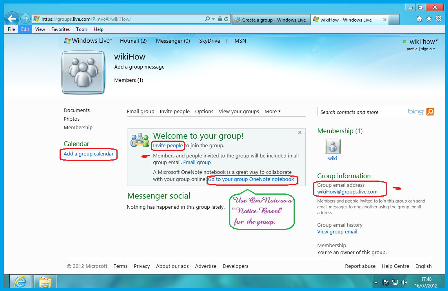Image resolution: width=448 pixels, height=291 pixels.
Task: Click the volume speaker tray icon
Action: point(404,282)
